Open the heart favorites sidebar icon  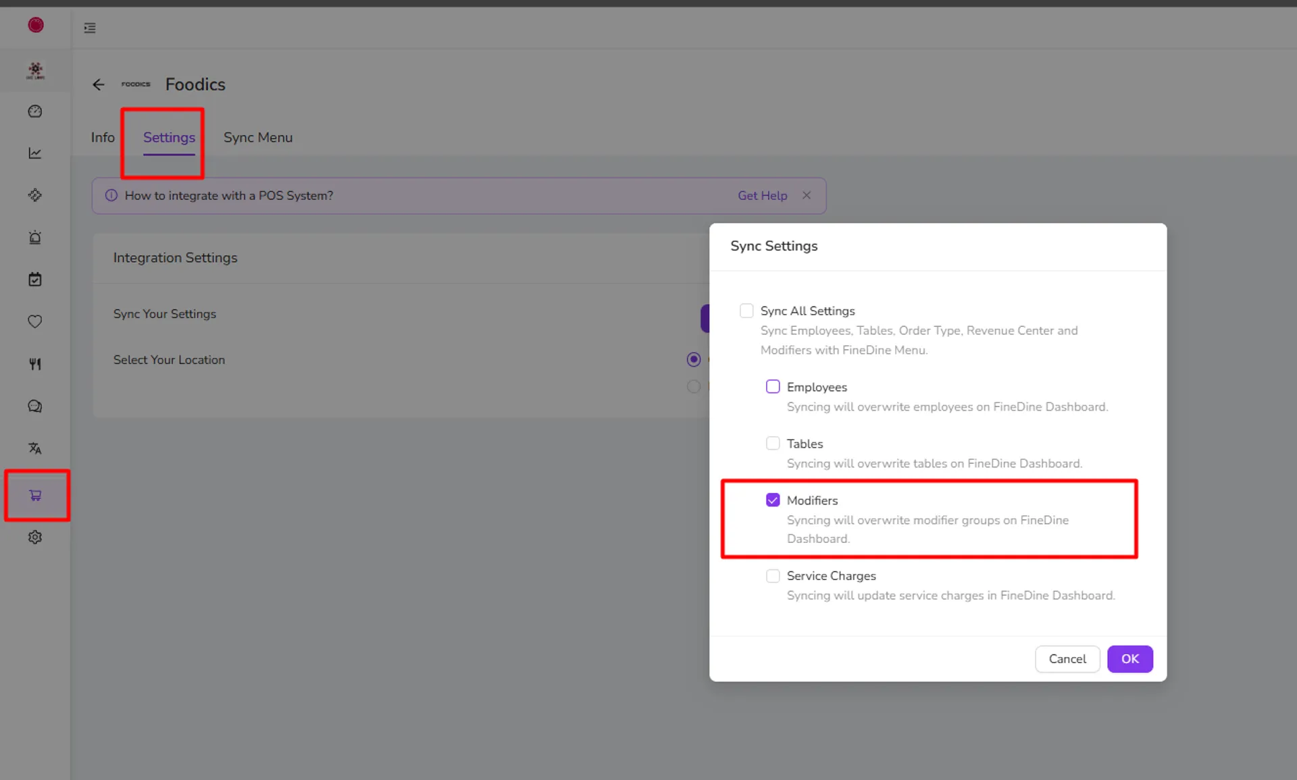pos(35,321)
